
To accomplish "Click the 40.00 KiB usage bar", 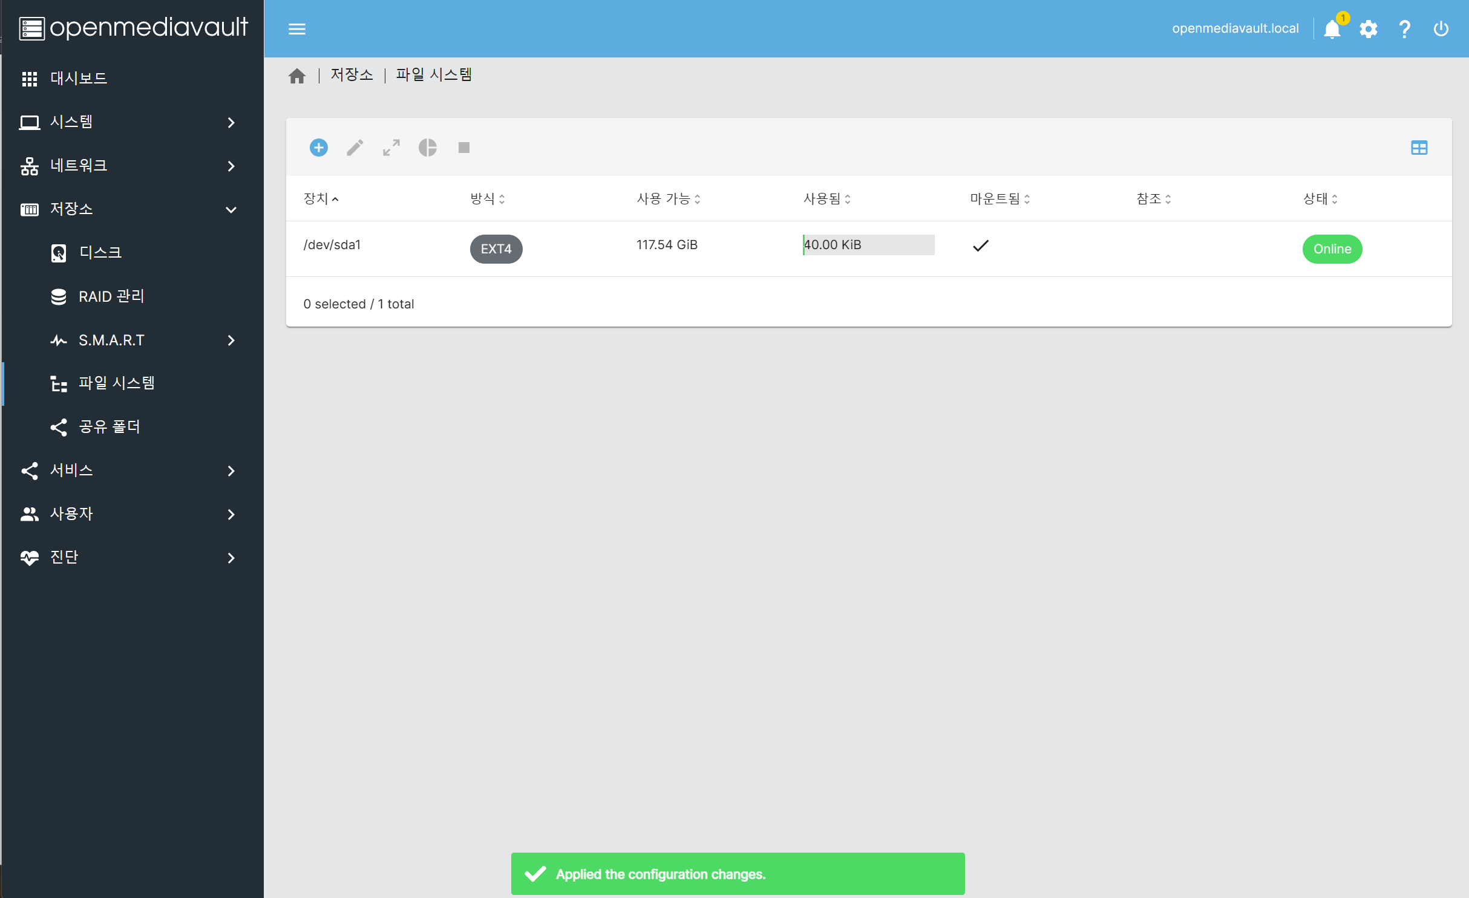I will coord(869,245).
